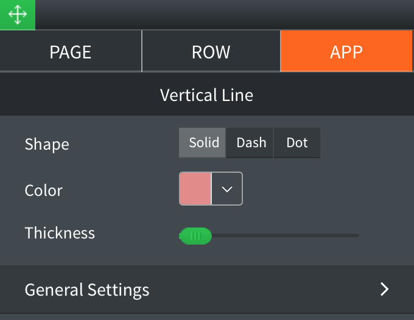Click the Thickness slider track's right end
414x320 pixels.
(x=356, y=235)
